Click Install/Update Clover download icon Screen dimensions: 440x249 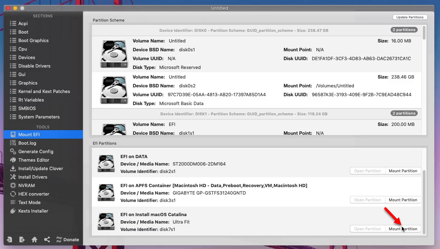[13, 168]
